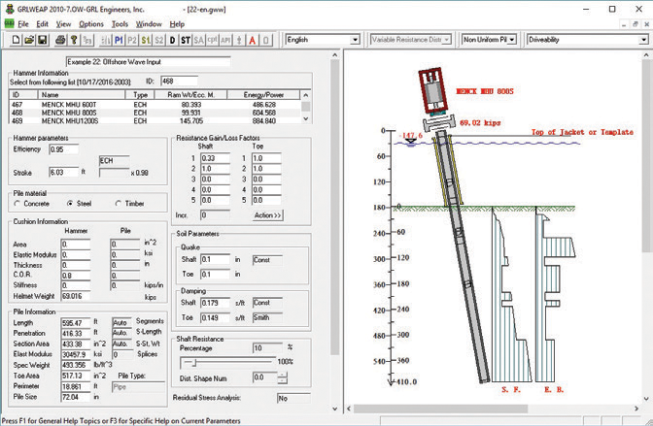Image resolution: width=653 pixels, height=426 pixels.
Task: Expand the Non Uniform Pile dropdown
Action: tap(514, 40)
